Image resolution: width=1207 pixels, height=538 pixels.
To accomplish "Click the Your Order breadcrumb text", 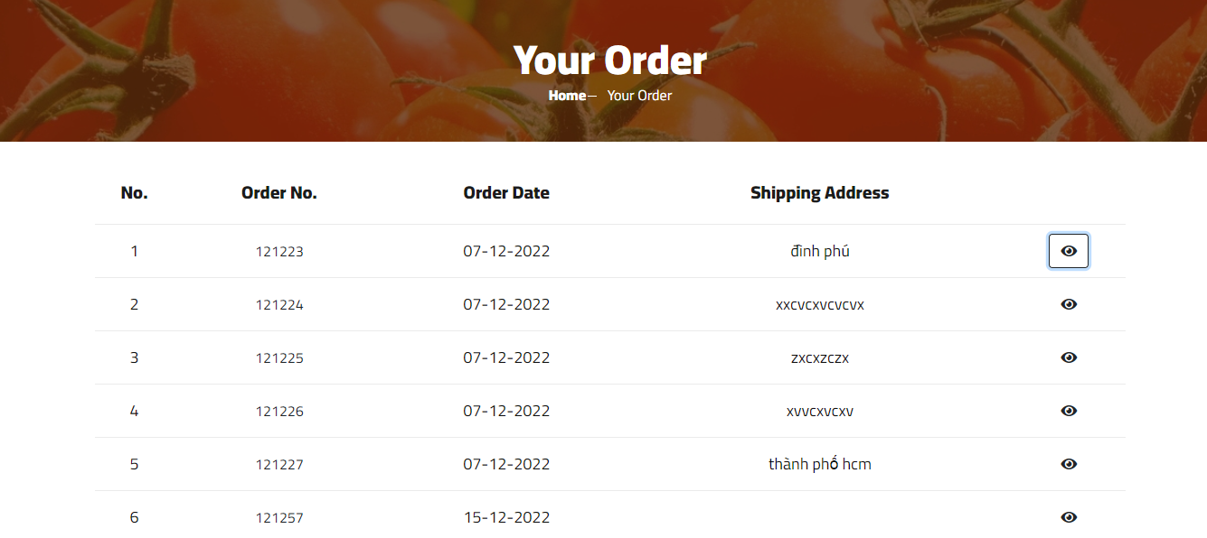I will point(639,95).
